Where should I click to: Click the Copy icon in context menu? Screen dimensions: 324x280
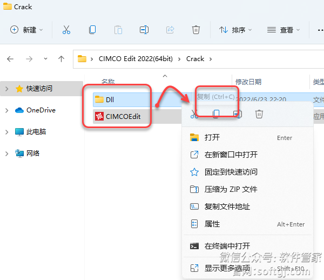pos(216,114)
